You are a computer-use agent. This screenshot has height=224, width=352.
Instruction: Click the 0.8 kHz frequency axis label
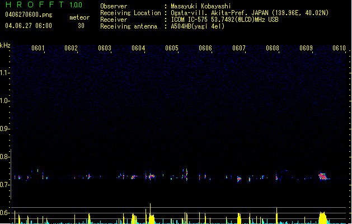(4, 157)
